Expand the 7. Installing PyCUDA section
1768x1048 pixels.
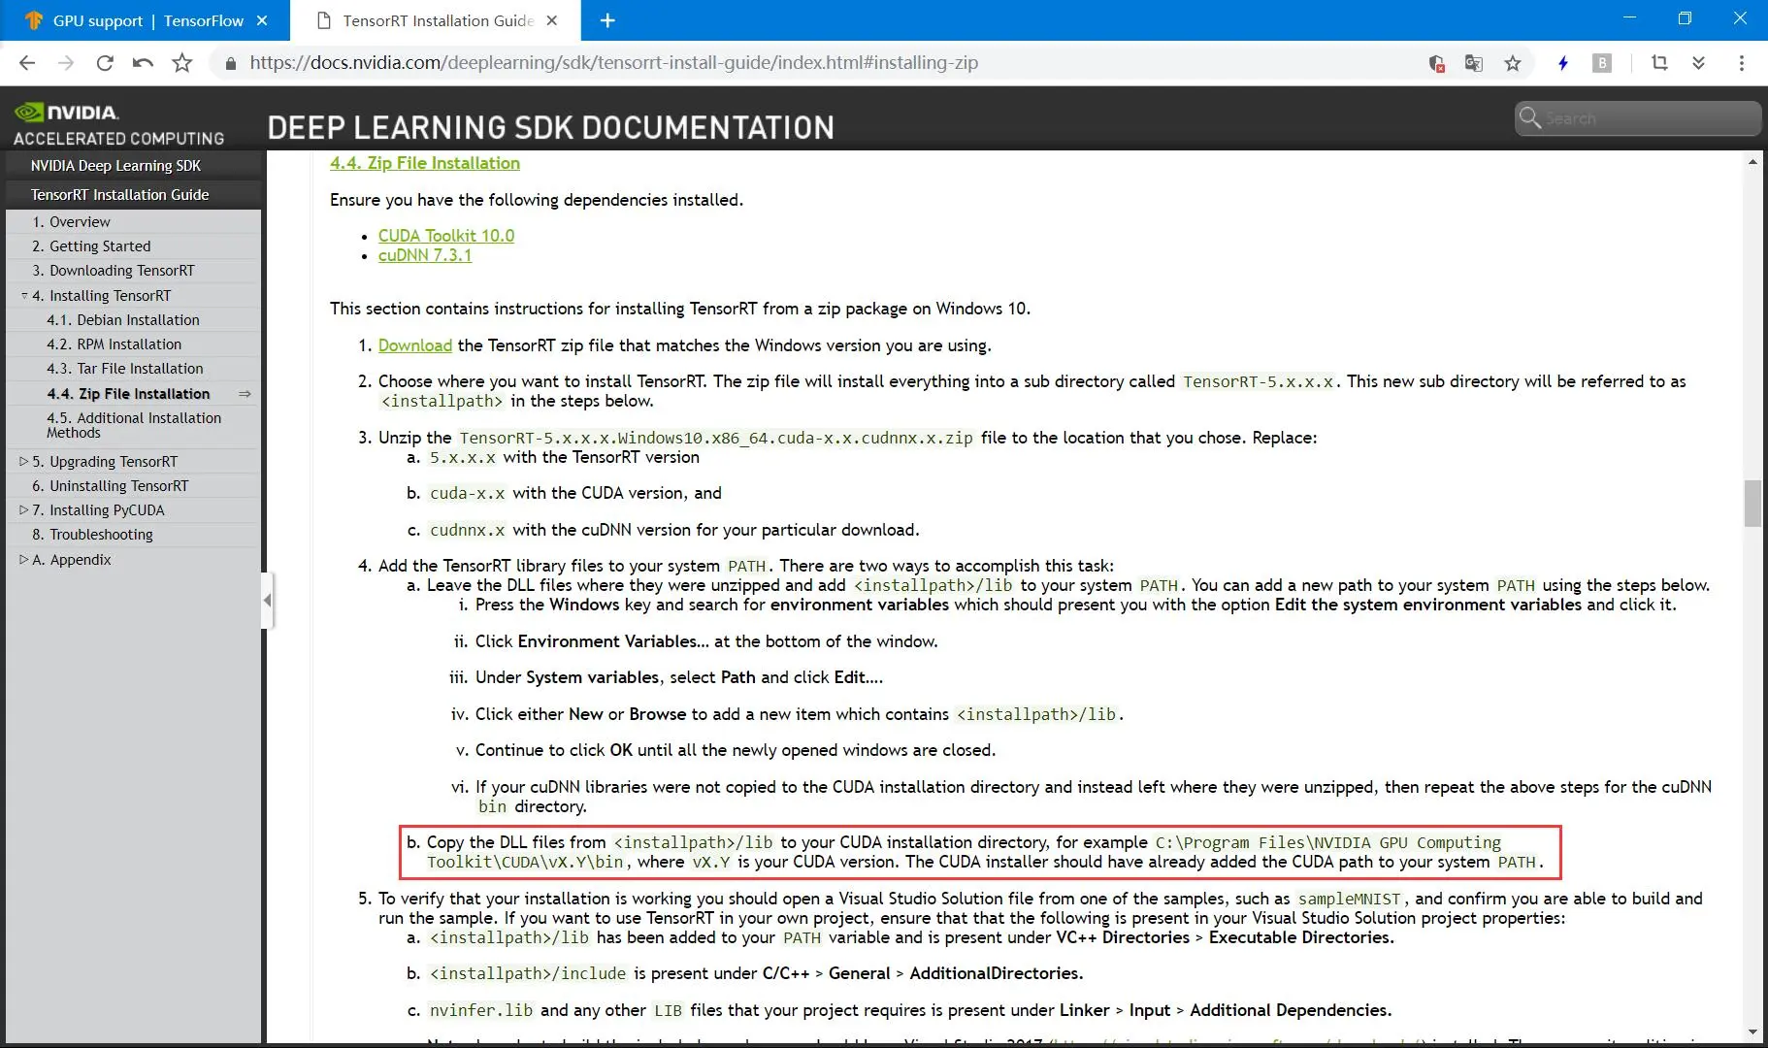(24, 509)
